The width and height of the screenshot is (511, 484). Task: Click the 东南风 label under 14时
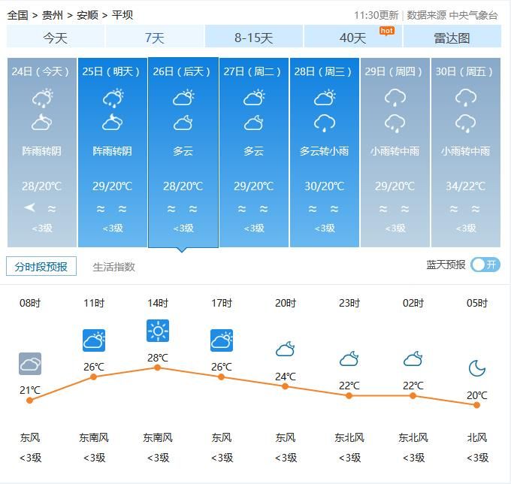(158, 437)
